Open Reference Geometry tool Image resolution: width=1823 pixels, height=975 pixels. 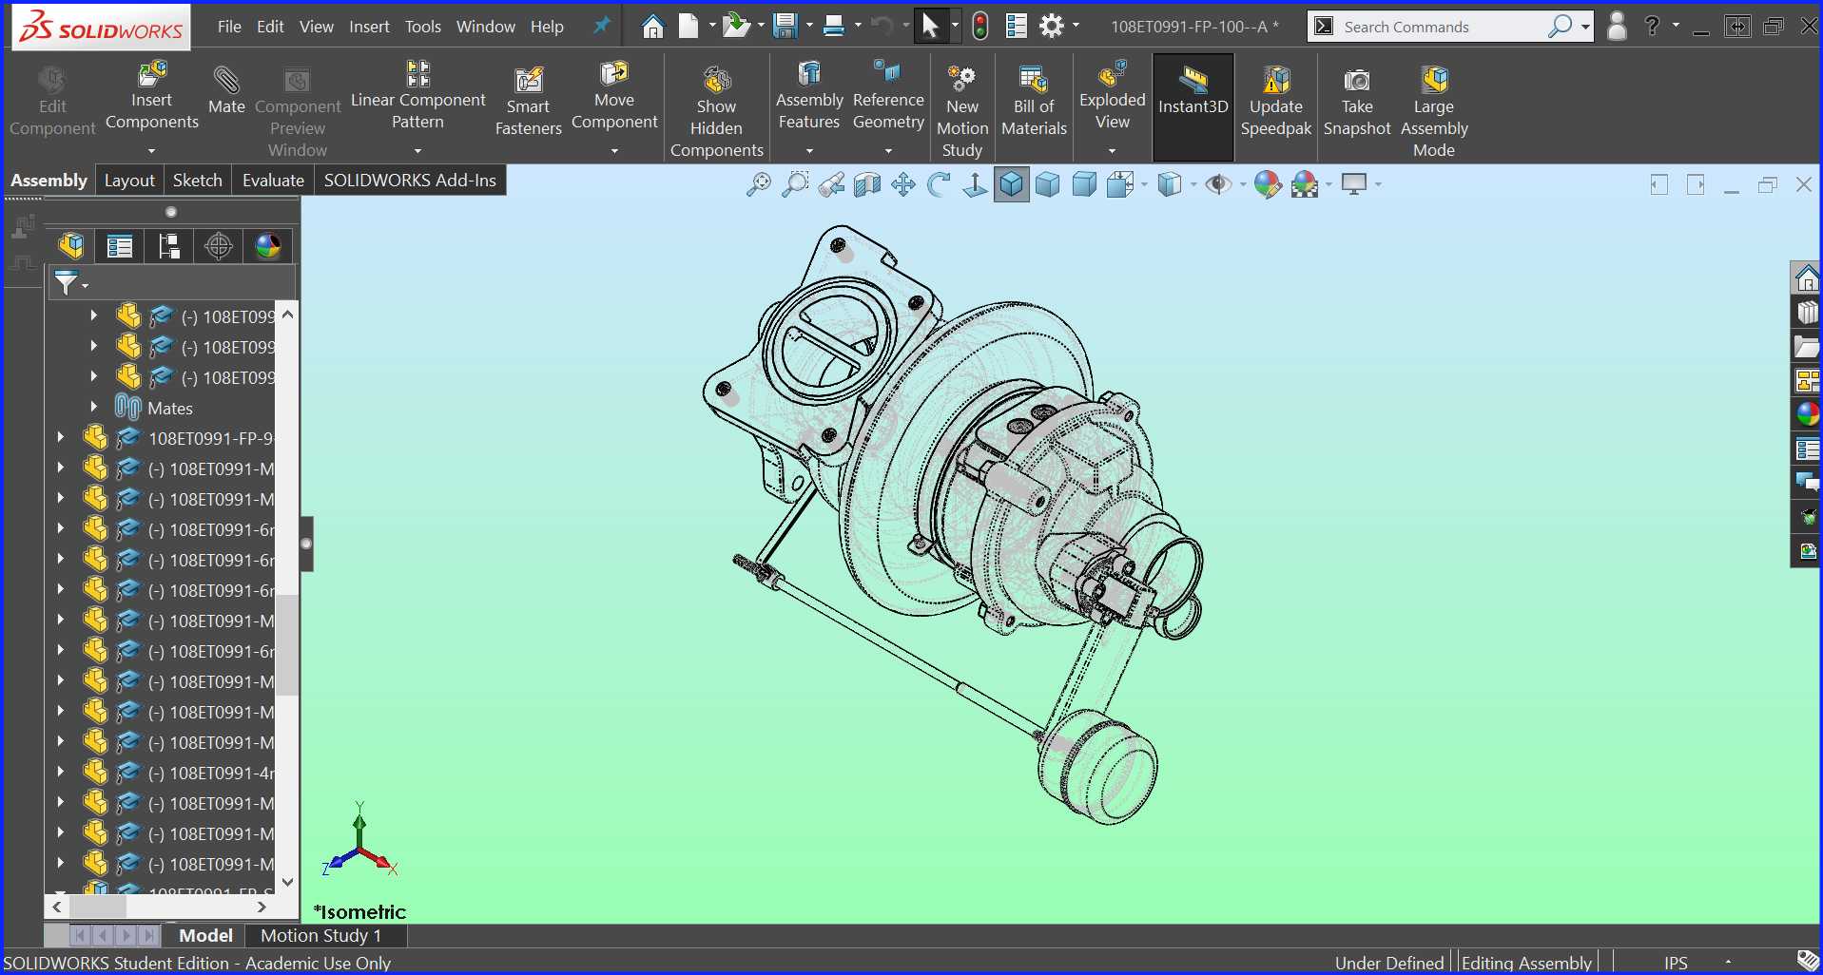pos(888,97)
